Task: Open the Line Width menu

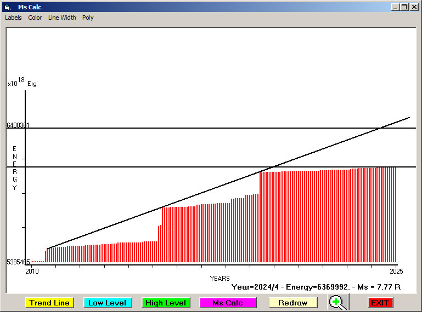Action: pyautogui.click(x=62, y=18)
